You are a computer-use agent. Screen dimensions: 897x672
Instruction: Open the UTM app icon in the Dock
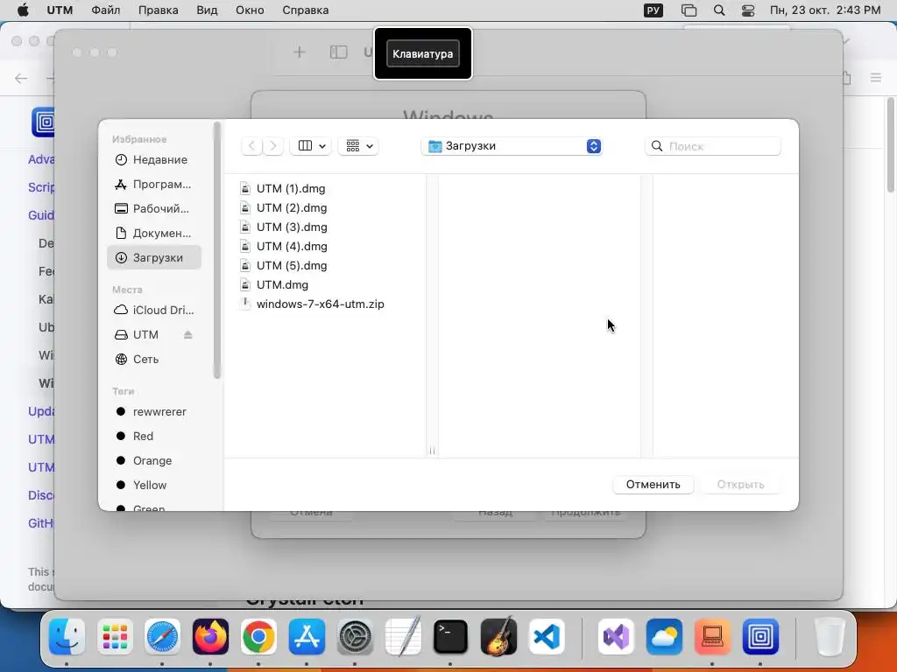click(760, 637)
